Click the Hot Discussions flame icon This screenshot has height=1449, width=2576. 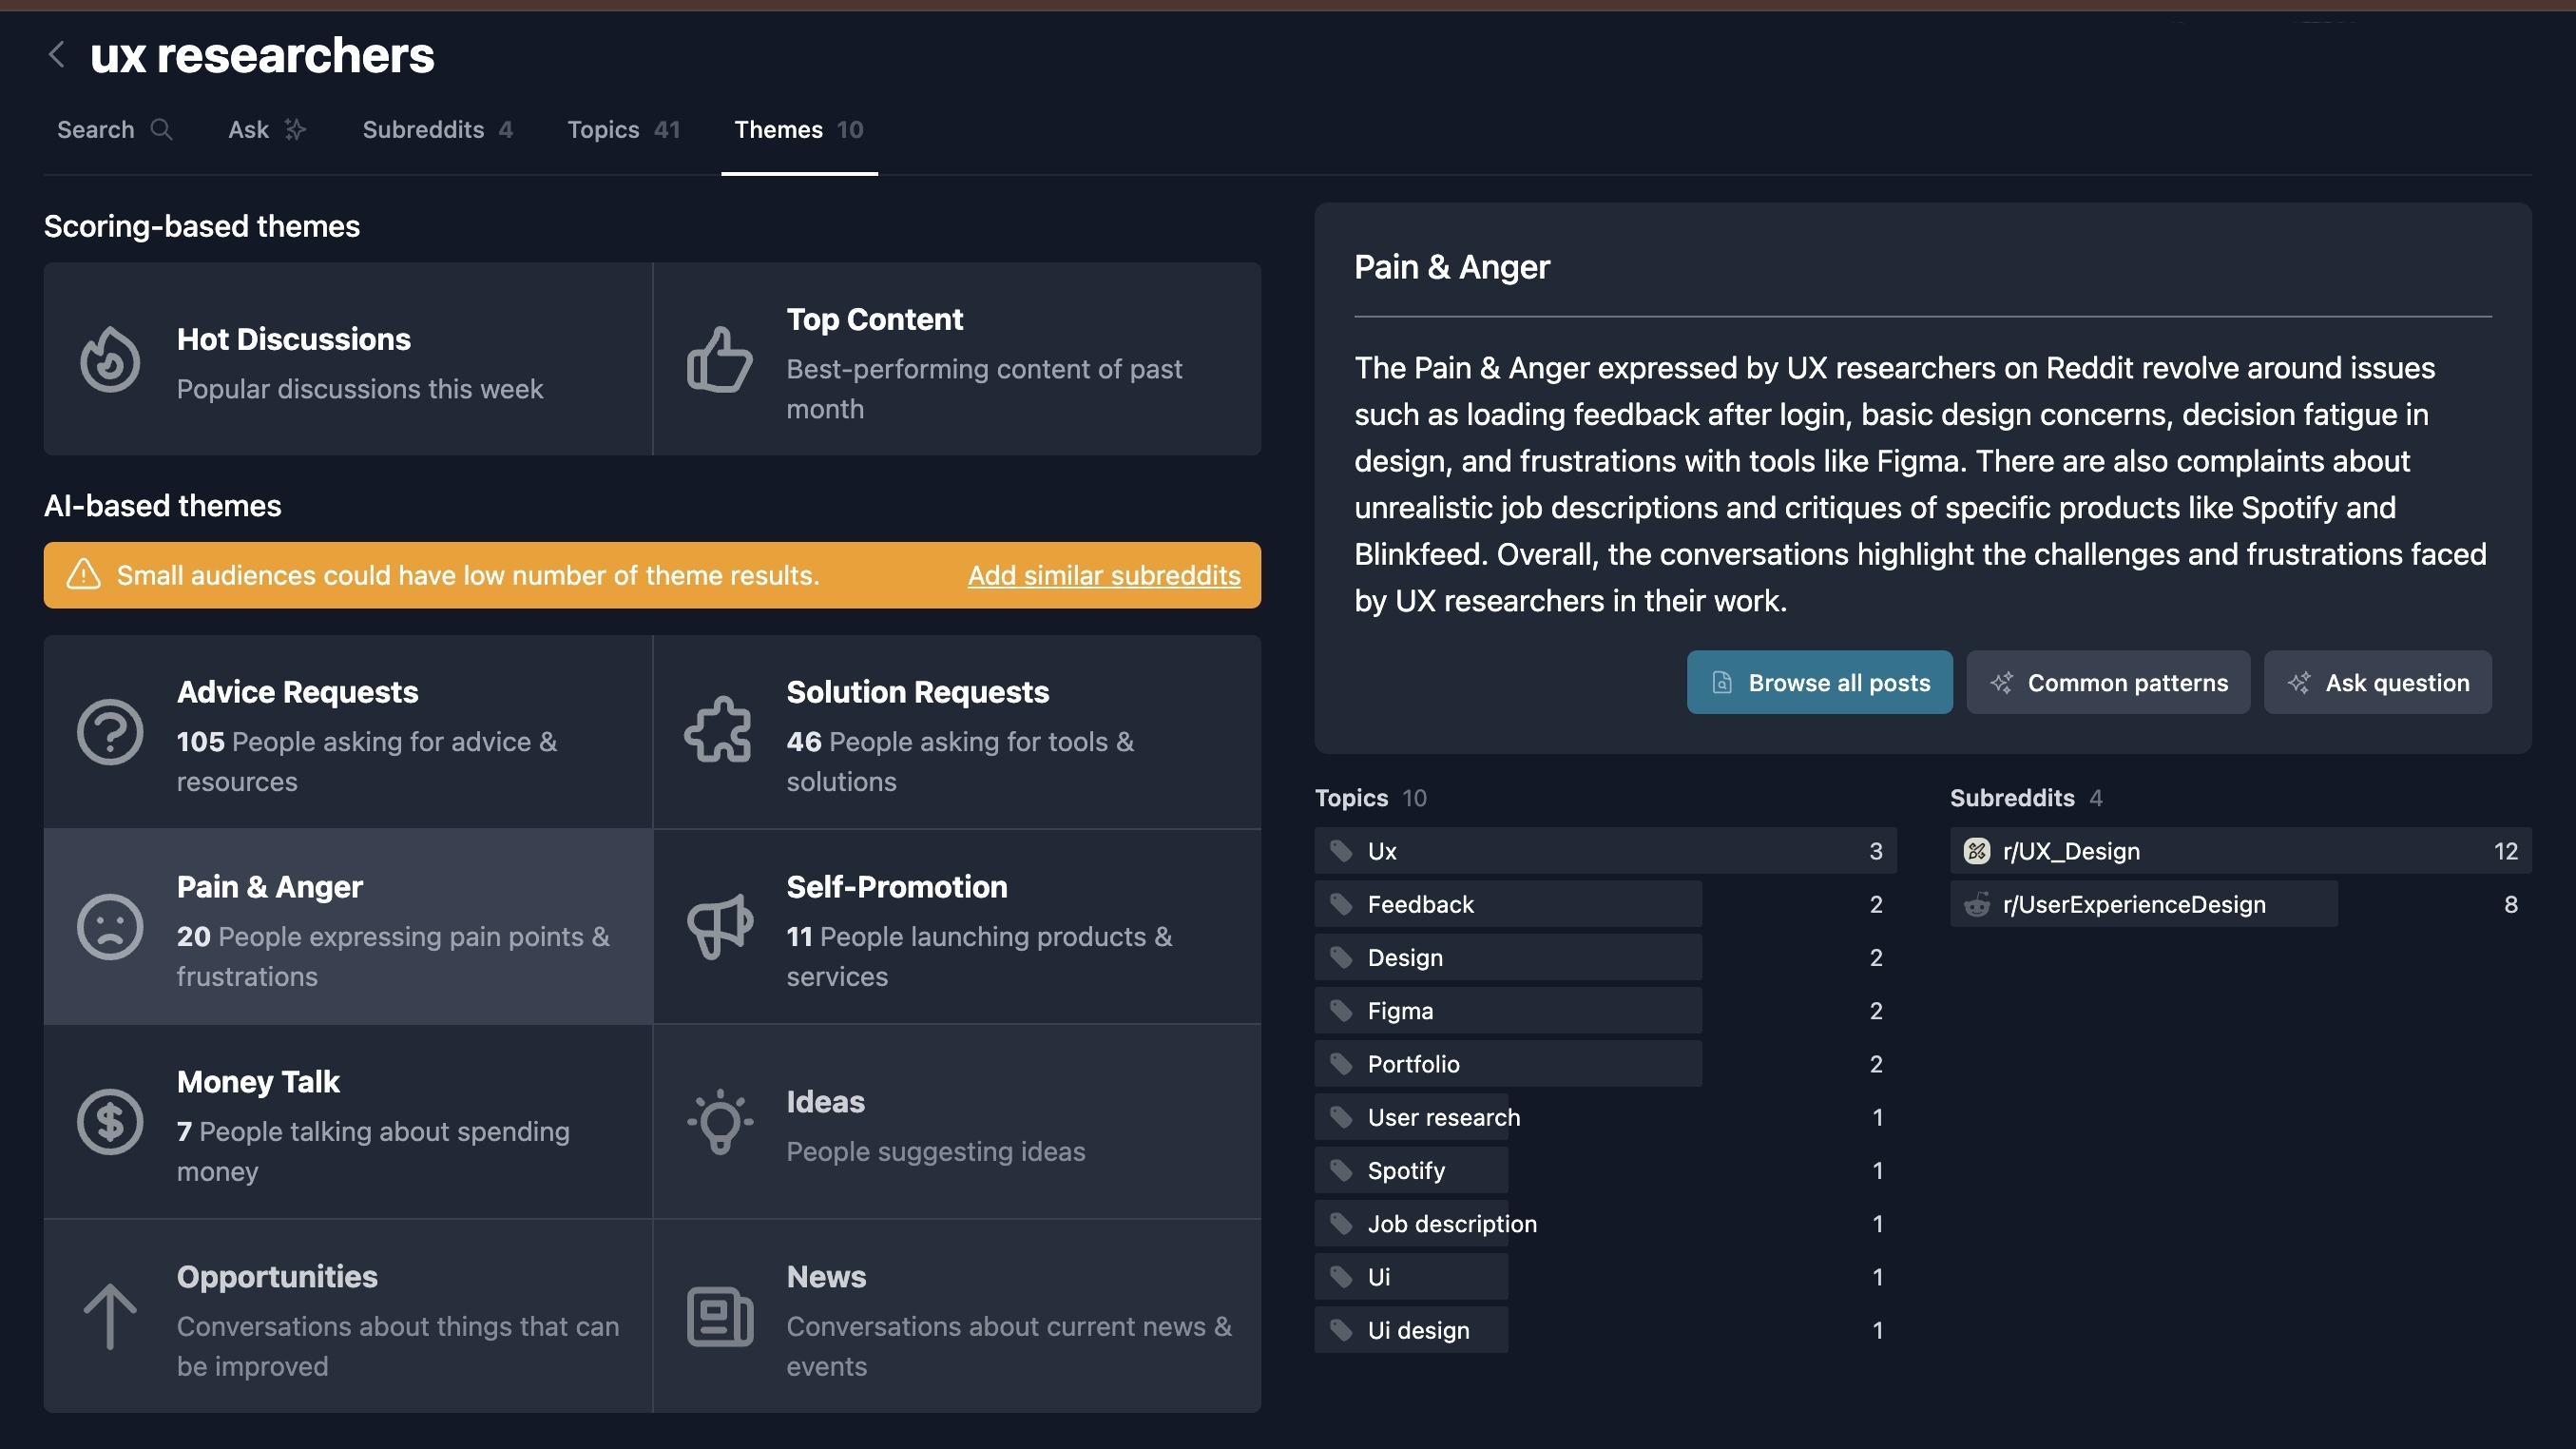[110, 360]
